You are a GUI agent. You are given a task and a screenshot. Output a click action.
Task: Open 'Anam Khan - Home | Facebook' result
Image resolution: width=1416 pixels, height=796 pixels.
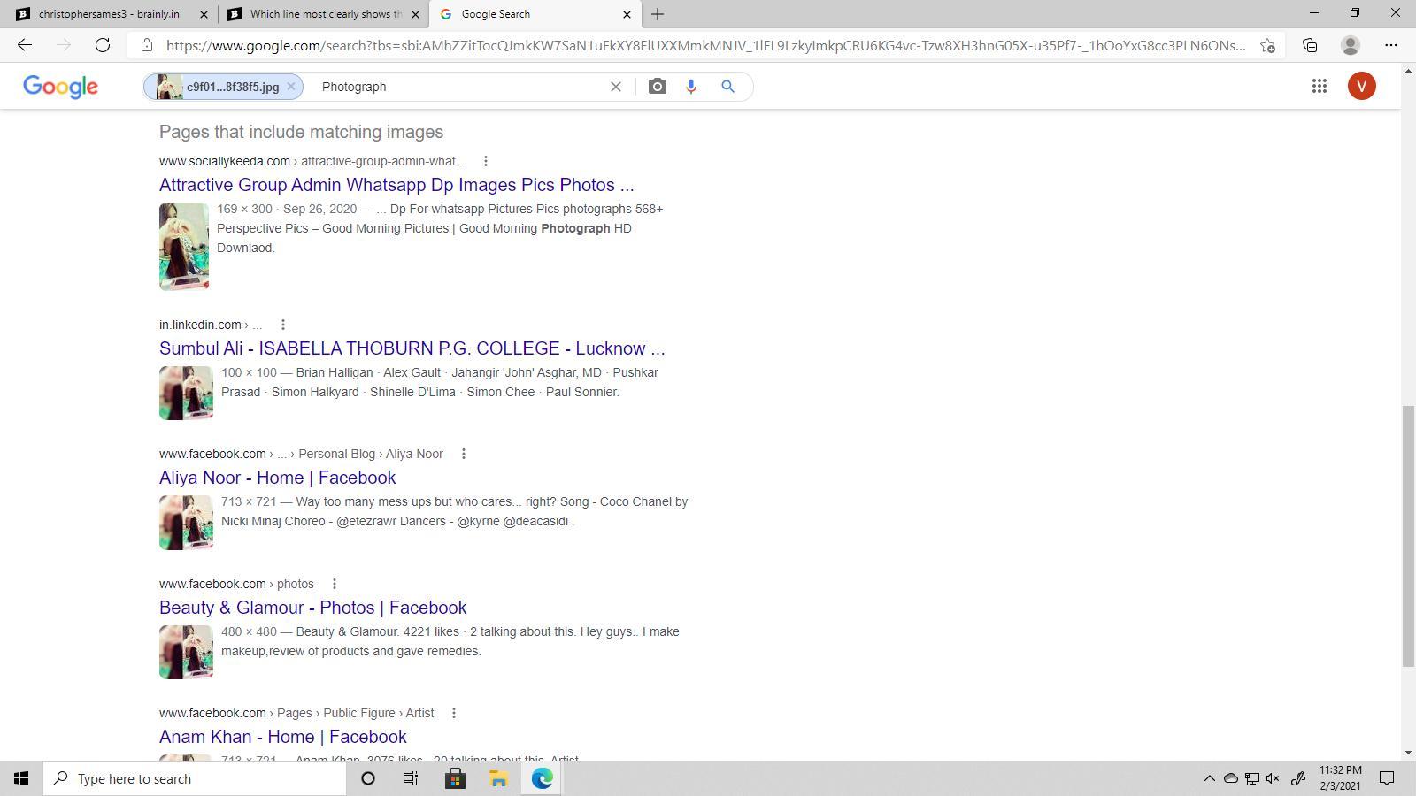coord(283,737)
